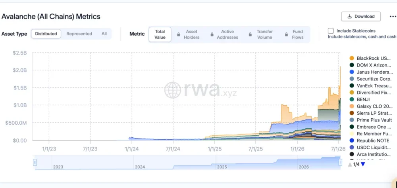
Task: Click the right range slider handle
Action: coord(341,162)
